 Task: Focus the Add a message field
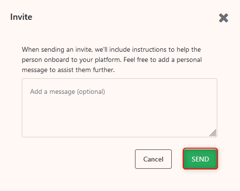(120, 108)
